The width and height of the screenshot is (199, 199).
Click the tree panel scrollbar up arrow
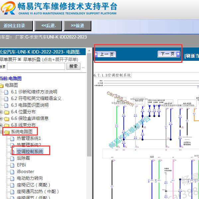click(x=89, y=50)
